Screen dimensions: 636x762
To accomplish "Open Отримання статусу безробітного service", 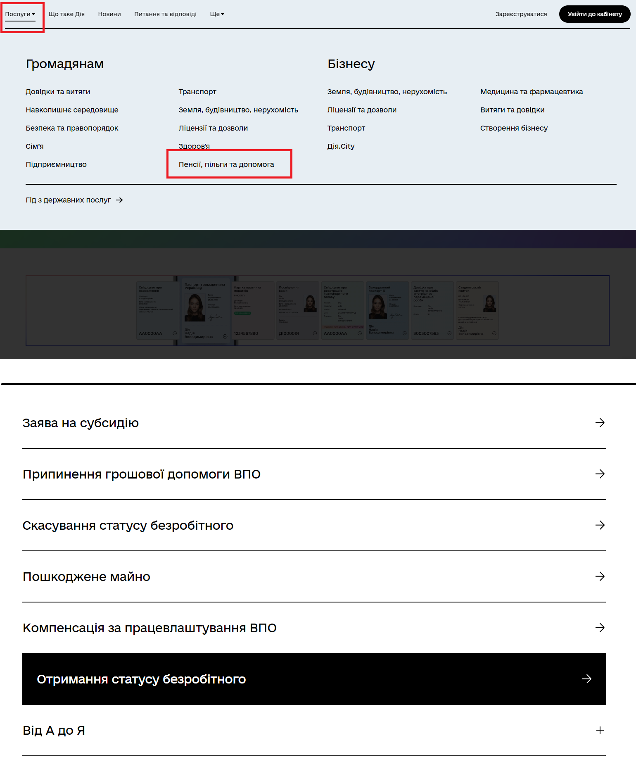I will (314, 679).
